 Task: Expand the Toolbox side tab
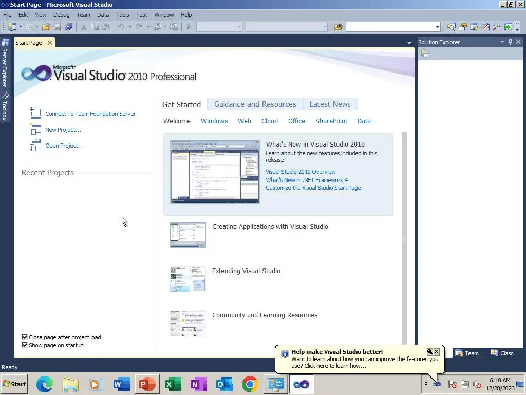coord(5,106)
